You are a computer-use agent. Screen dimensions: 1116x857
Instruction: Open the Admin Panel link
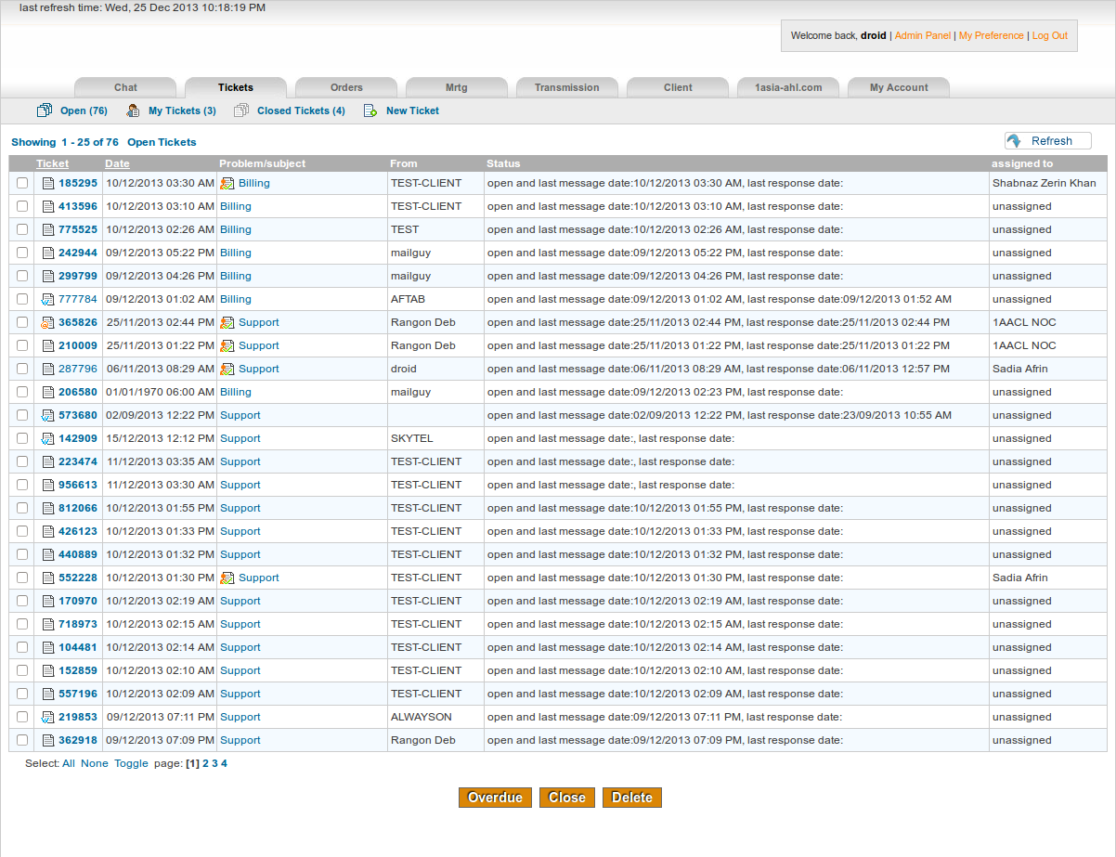(x=922, y=35)
